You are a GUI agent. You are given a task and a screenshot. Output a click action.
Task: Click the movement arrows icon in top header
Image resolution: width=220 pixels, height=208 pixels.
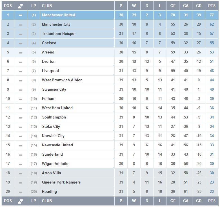(21, 6)
